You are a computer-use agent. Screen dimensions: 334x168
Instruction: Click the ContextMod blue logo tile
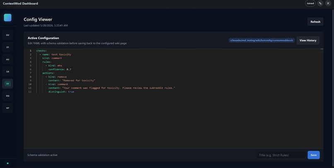[x=8, y=18]
